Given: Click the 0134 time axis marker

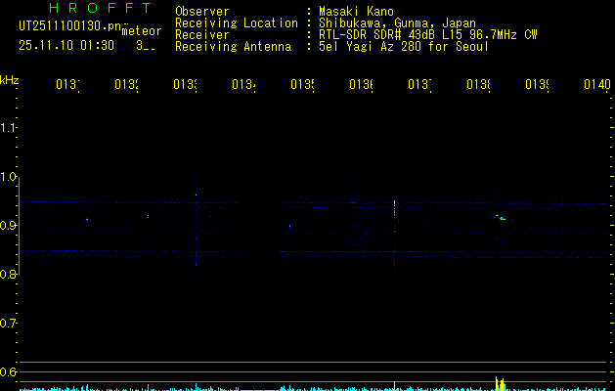Looking at the screenshot, I should (243, 84).
